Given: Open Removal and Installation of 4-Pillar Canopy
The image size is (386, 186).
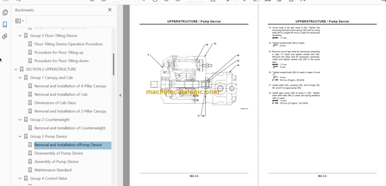Looking at the screenshot, I should coord(70,86).
